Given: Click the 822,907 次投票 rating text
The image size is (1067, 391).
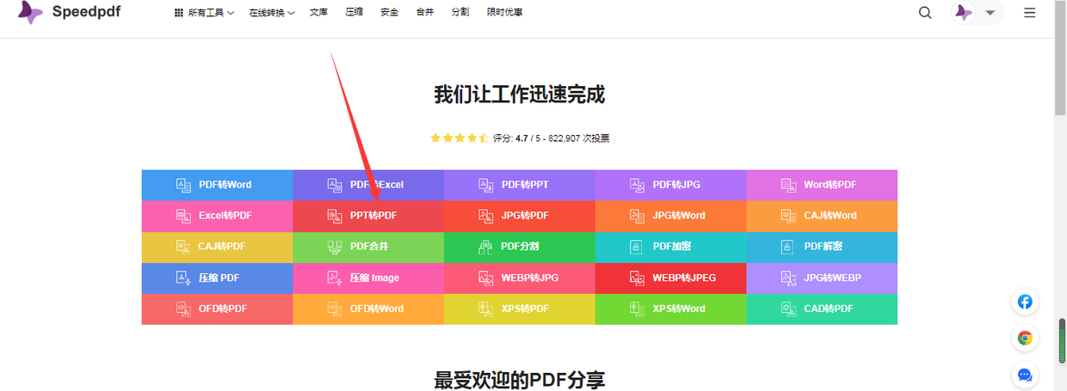Looking at the screenshot, I should pyautogui.click(x=579, y=138).
